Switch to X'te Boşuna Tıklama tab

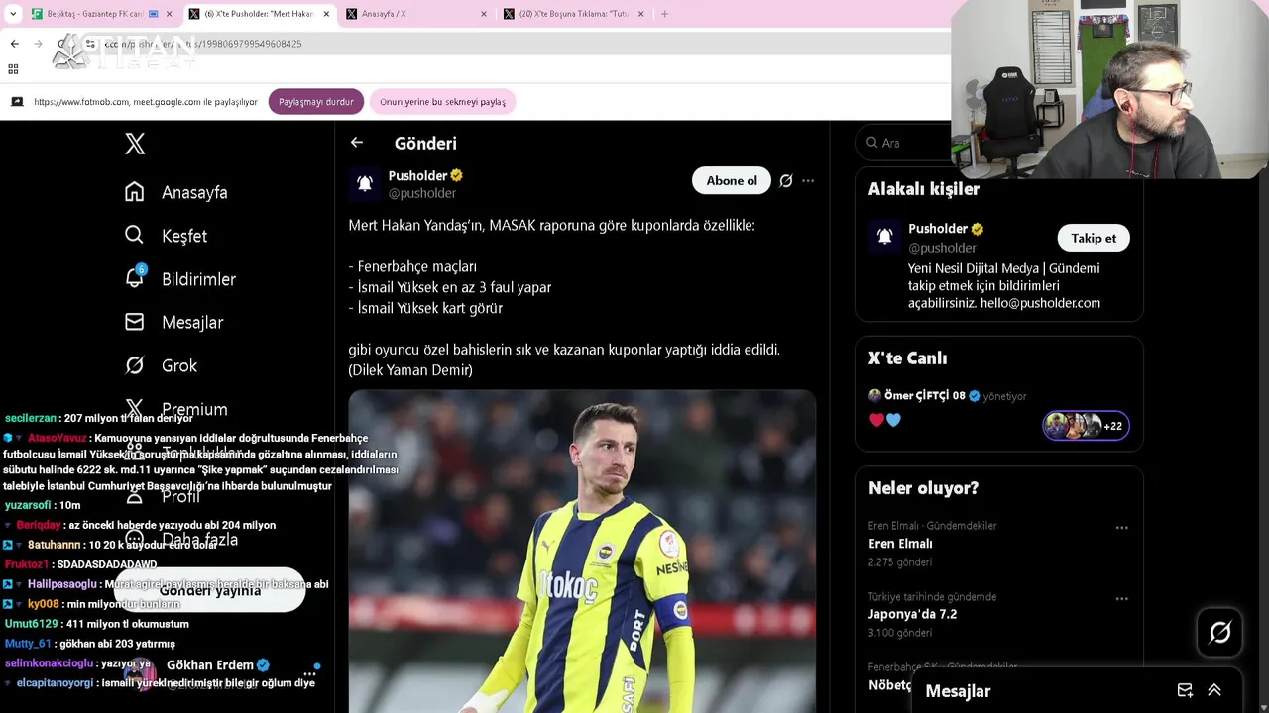[x=574, y=14]
